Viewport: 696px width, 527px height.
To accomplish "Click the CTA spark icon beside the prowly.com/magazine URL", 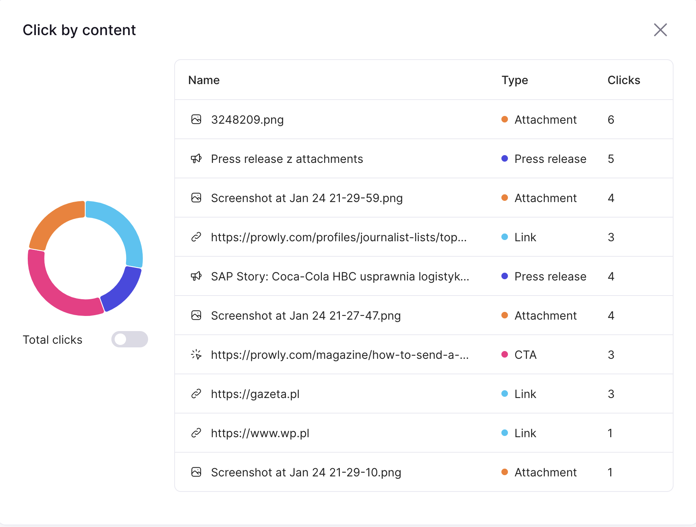I will (x=197, y=354).
